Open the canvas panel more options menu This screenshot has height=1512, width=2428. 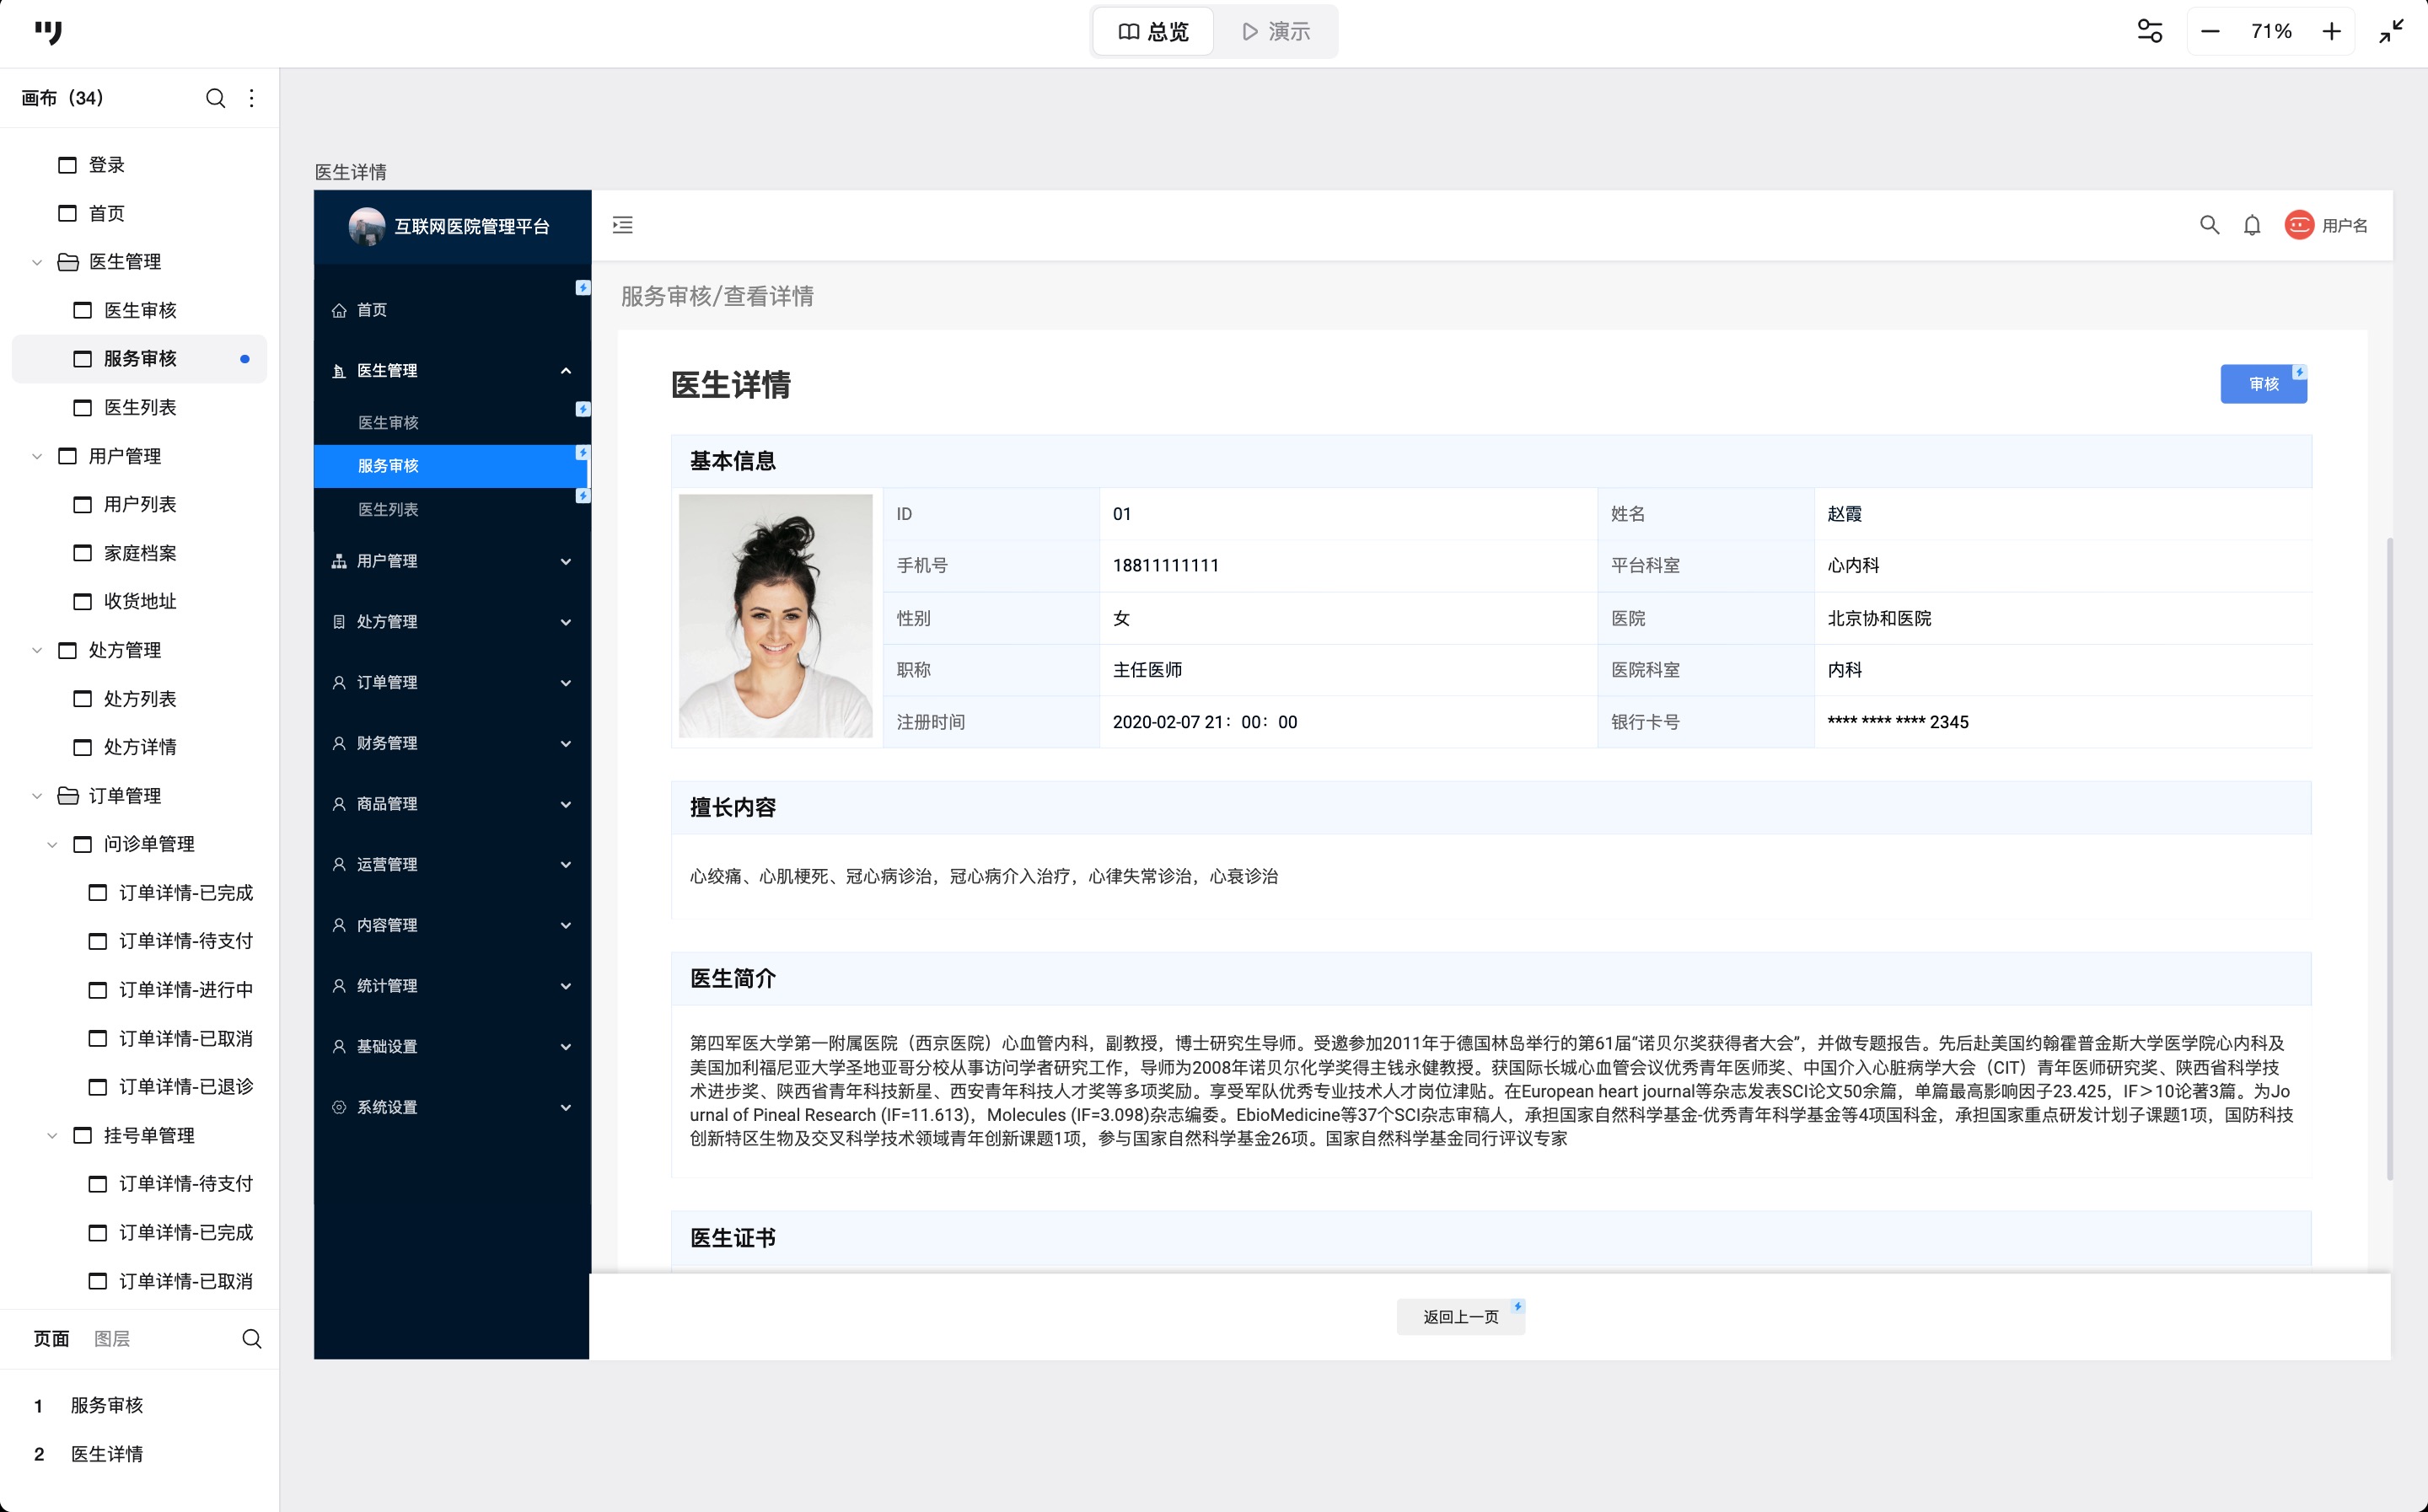tap(252, 98)
